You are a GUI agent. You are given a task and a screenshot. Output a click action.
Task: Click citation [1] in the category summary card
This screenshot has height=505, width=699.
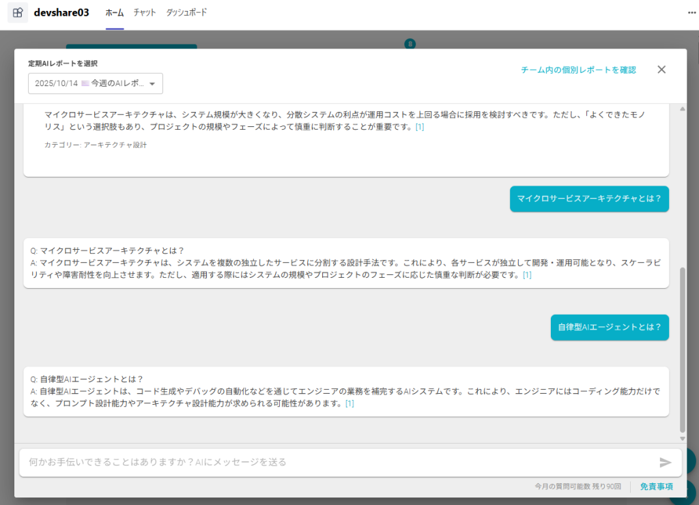click(x=420, y=127)
